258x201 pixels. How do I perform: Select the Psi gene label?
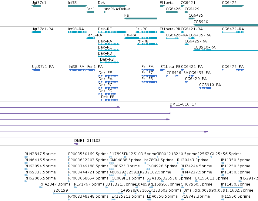coord(127,15)
